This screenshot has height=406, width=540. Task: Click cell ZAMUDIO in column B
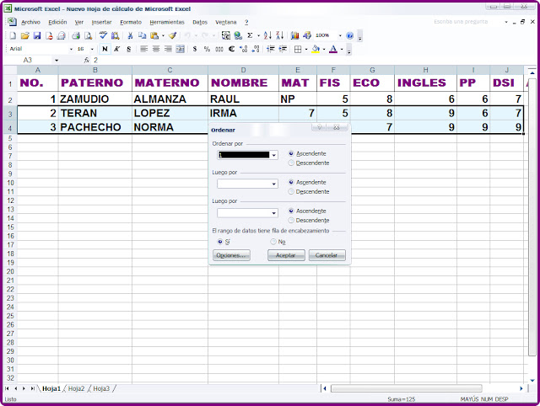pos(95,99)
